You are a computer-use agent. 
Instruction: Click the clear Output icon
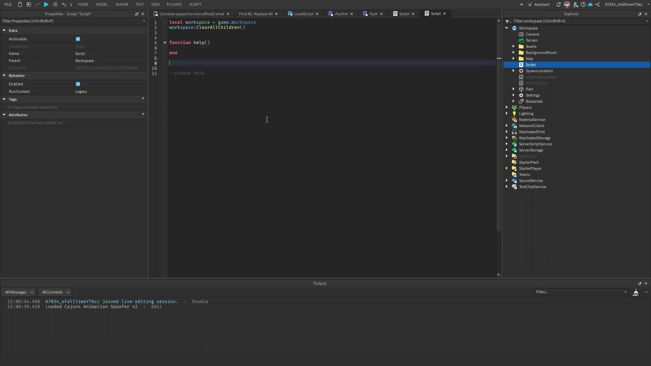[x=635, y=293]
